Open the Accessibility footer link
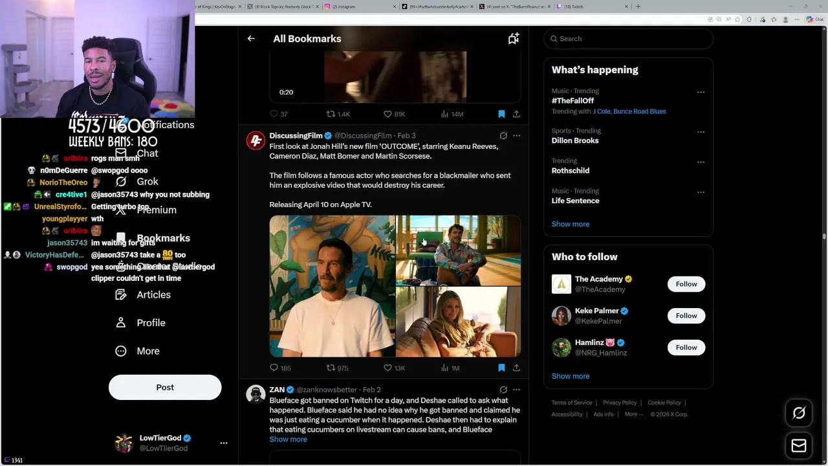The image size is (828, 466). [x=567, y=414]
